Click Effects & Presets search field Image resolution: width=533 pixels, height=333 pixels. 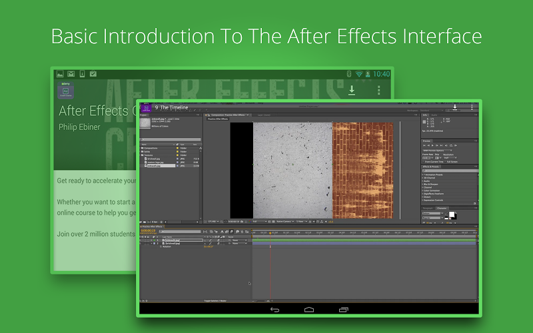(450, 170)
